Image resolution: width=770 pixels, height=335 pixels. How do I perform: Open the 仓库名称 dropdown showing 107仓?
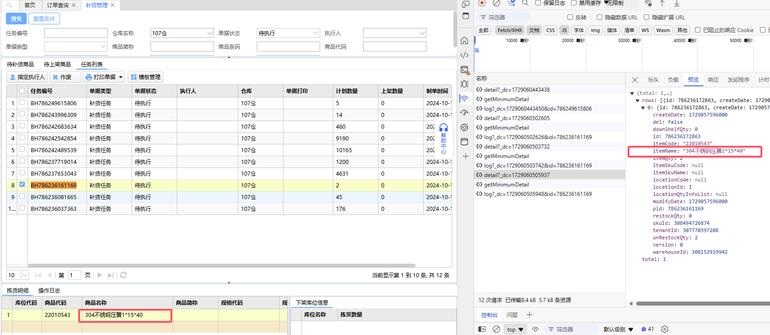182,33
